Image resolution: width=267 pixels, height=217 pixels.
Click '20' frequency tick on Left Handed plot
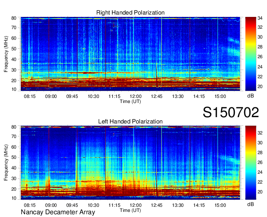click(x=14, y=189)
